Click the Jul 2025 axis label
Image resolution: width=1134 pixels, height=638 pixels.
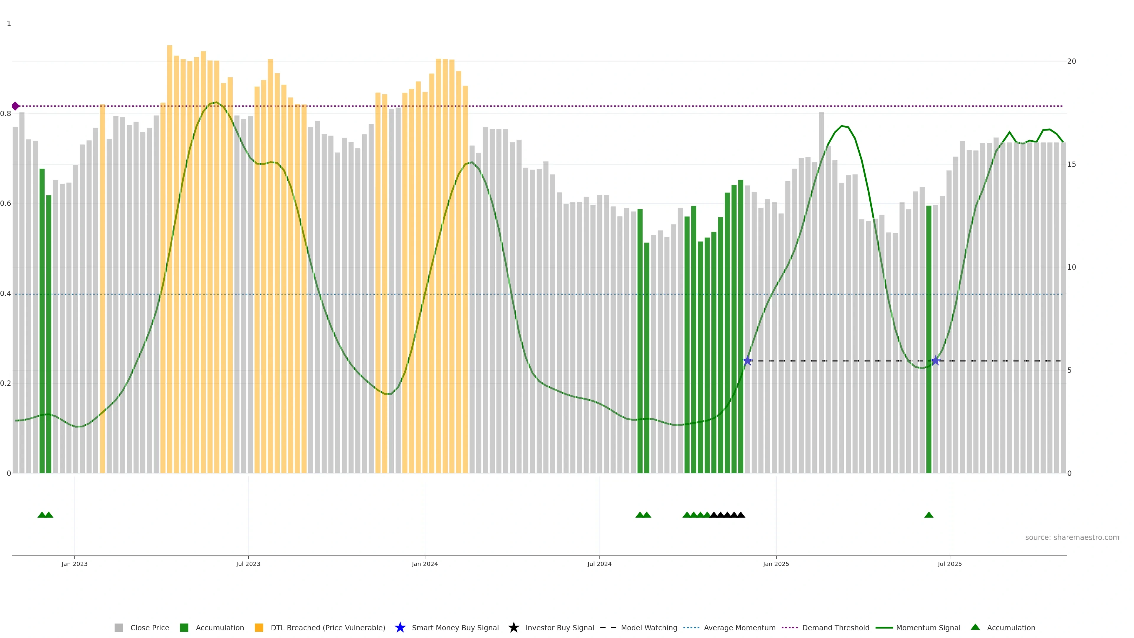click(x=949, y=564)
